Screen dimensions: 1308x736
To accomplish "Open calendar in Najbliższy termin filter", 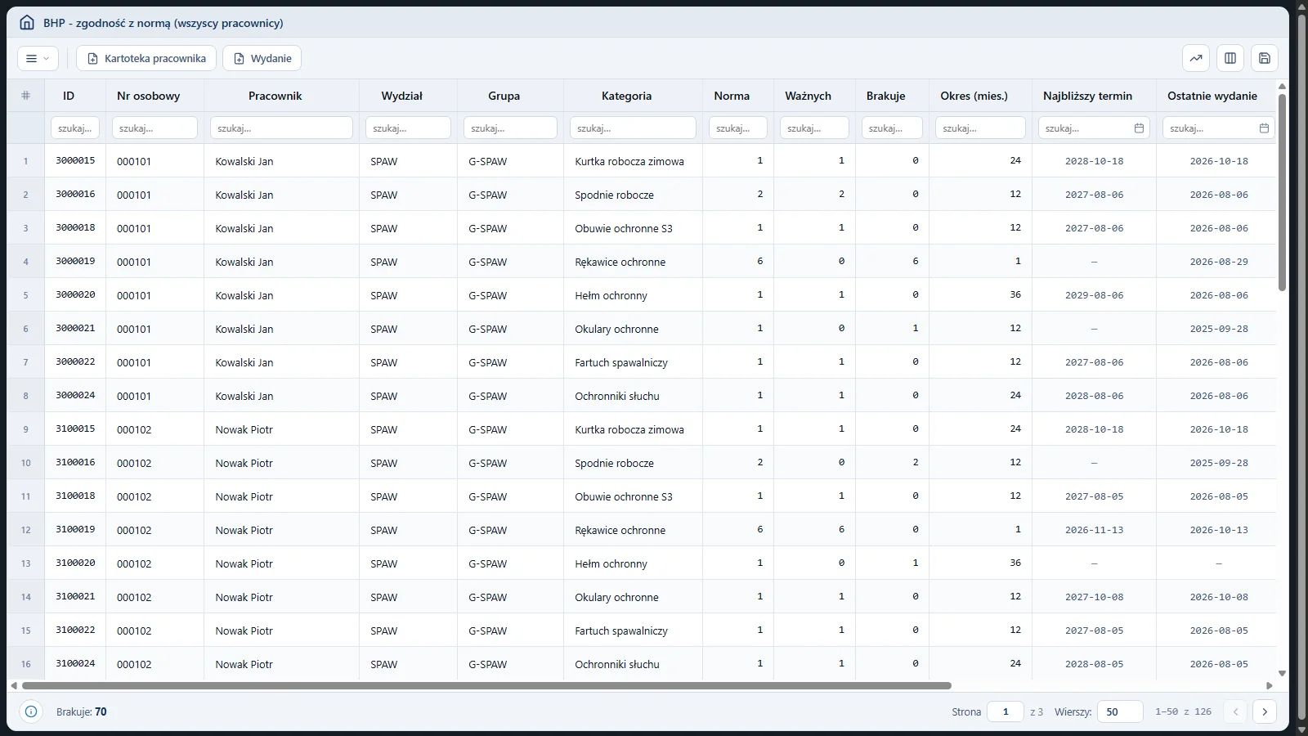I will point(1139,128).
